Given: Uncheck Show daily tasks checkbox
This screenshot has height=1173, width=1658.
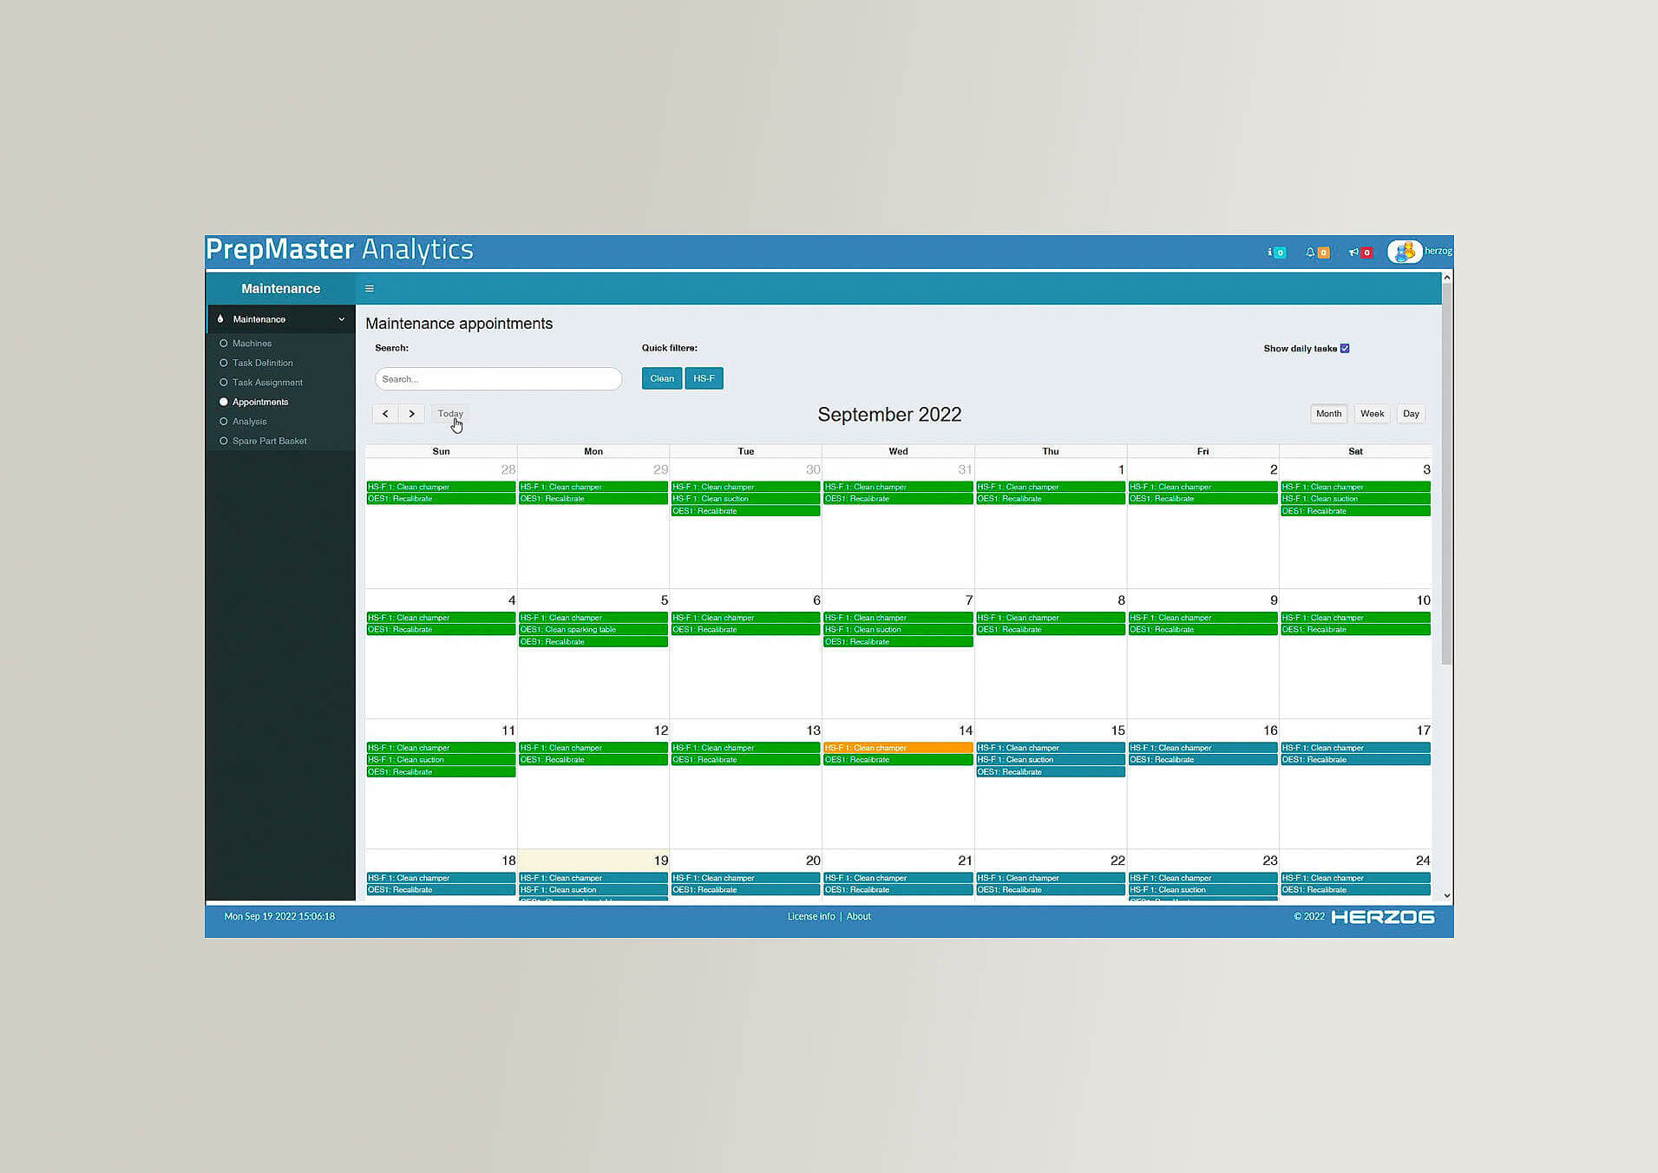Looking at the screenshot, I should [1345, 349].
